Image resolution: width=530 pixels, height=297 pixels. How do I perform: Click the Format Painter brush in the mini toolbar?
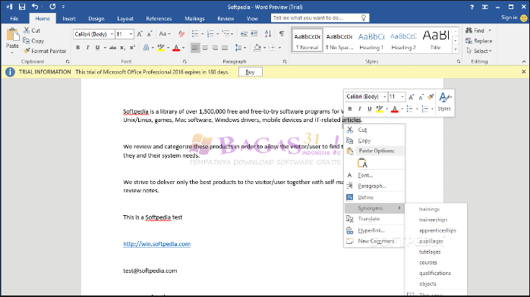431,97
